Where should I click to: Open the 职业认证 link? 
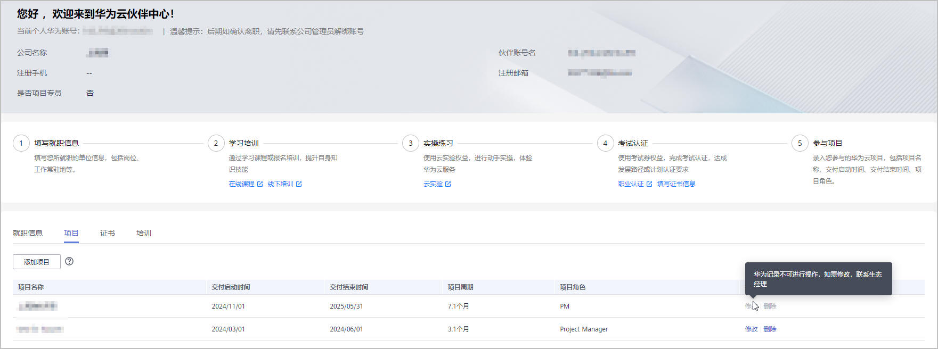pyautogui.click(x=631, y=184)
